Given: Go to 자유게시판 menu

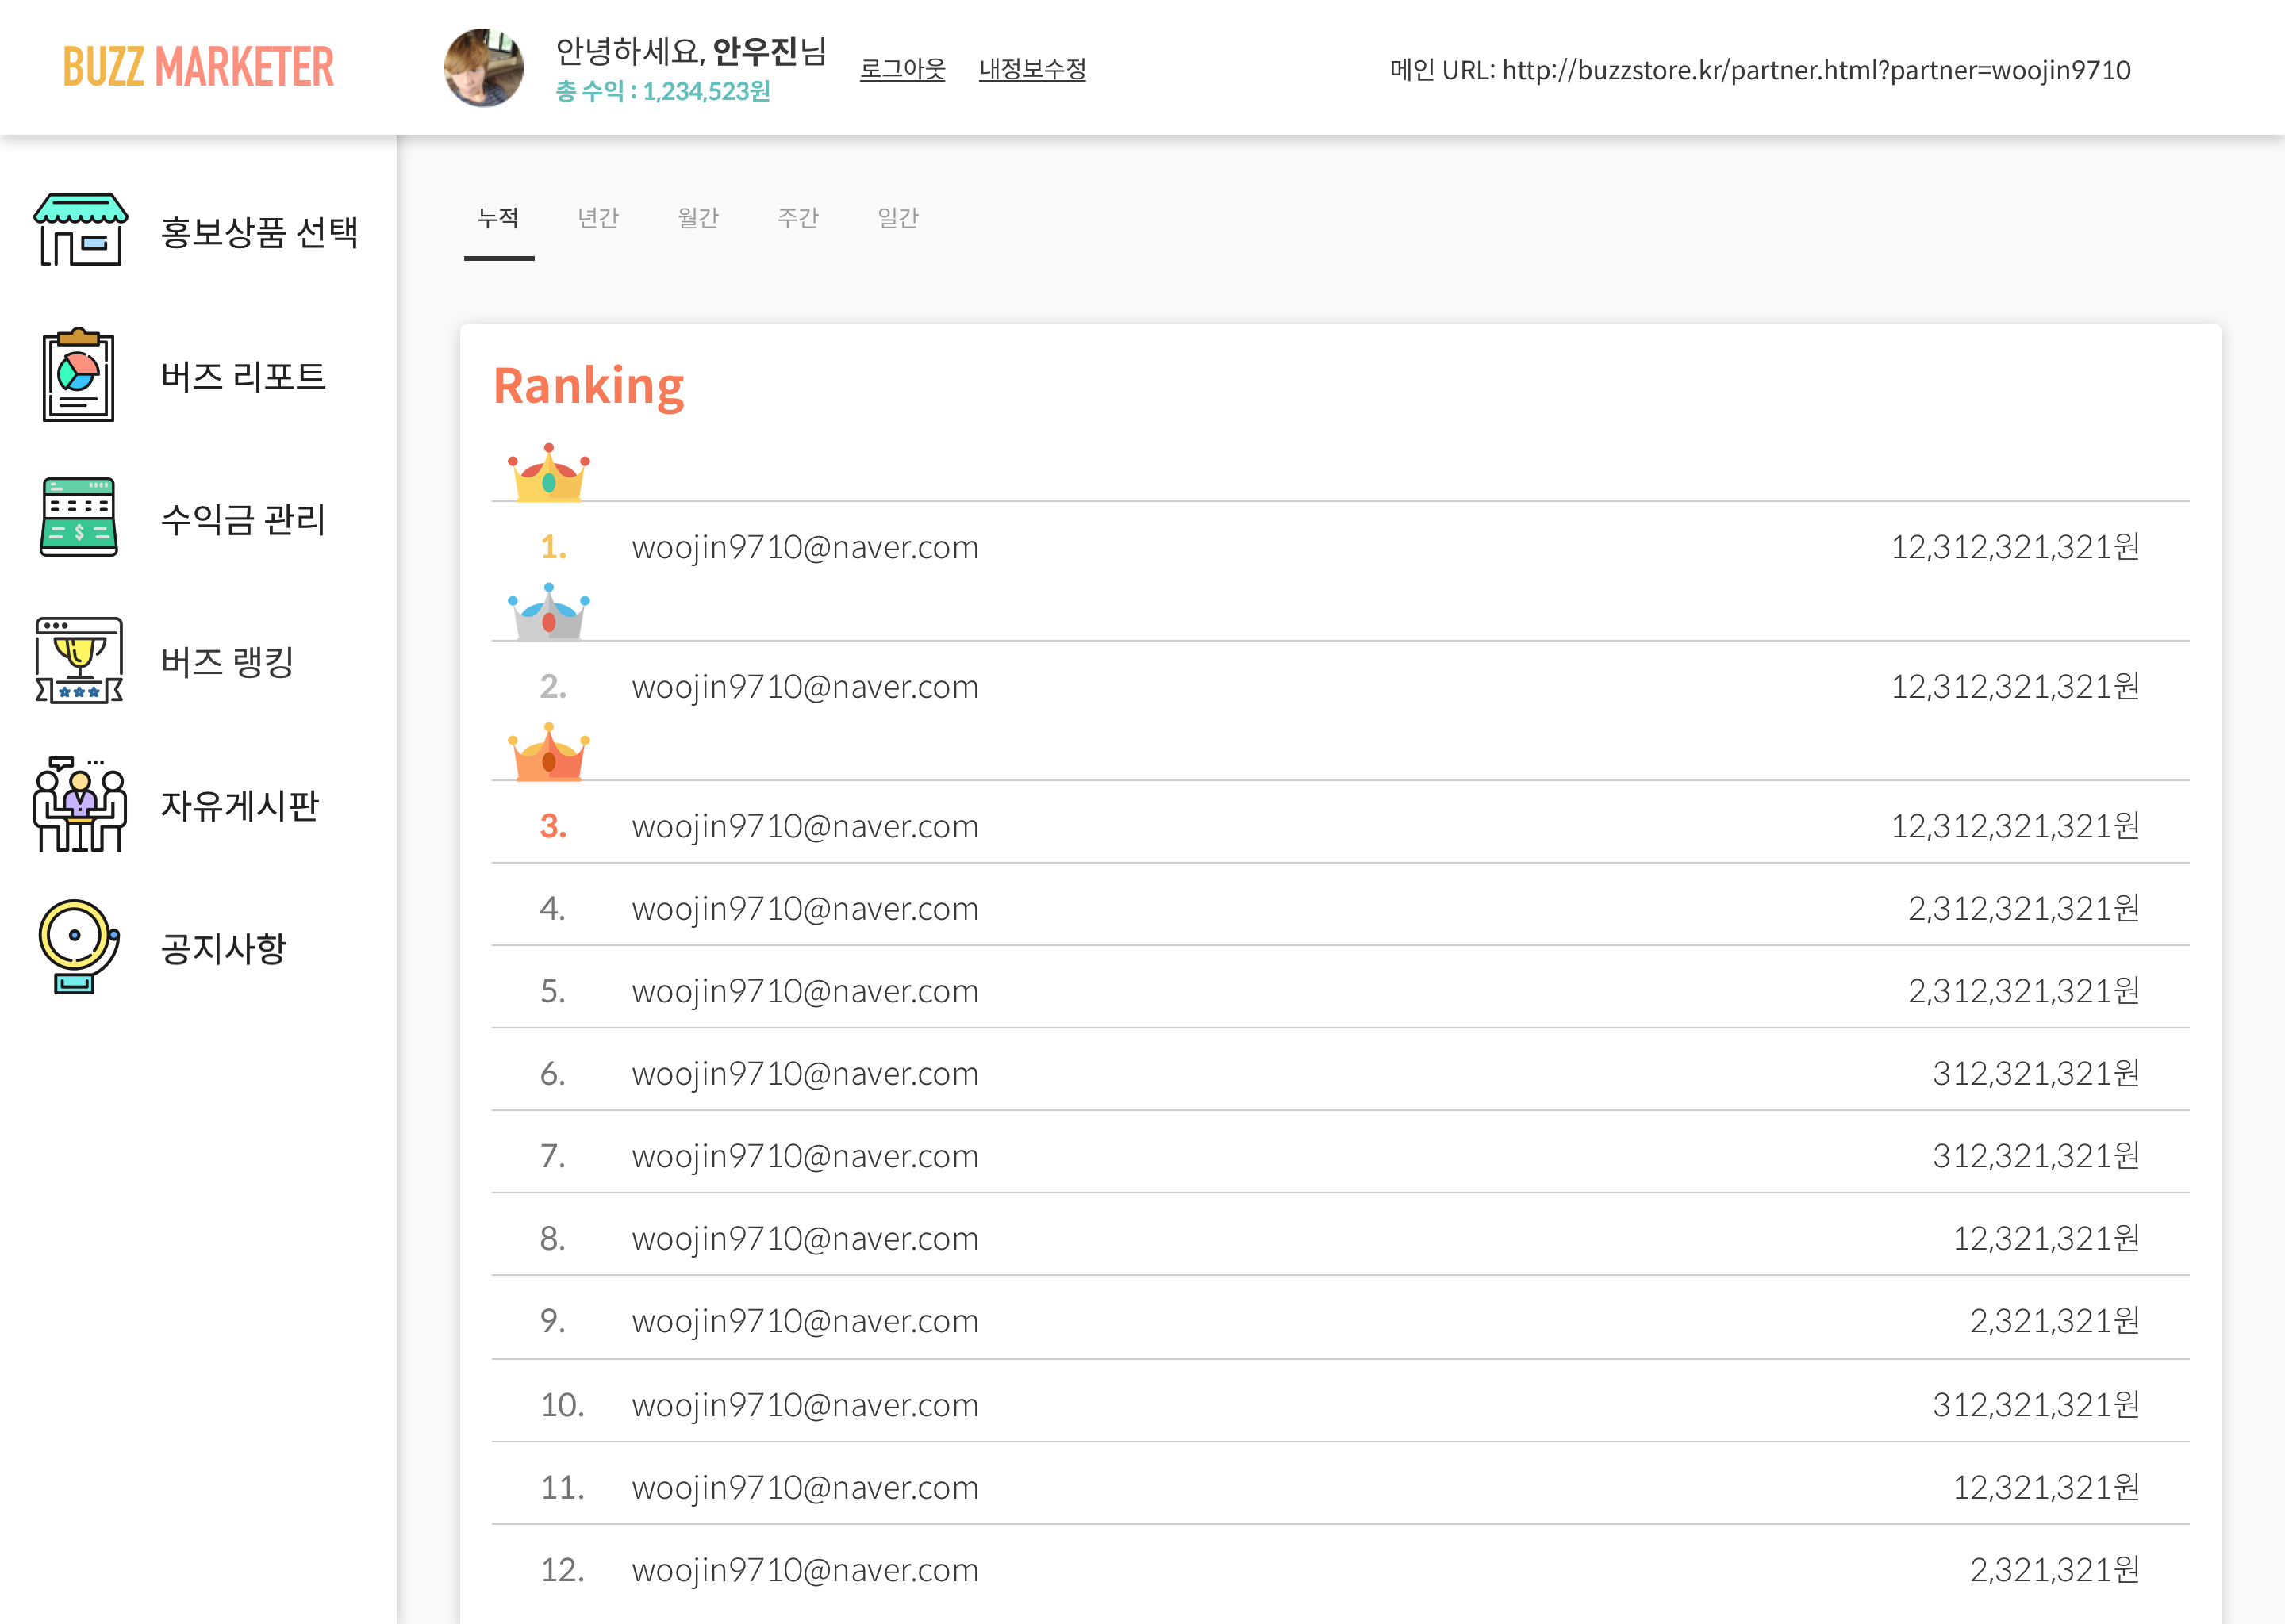Looking at the screenshot, I should [x=240, y=805].
